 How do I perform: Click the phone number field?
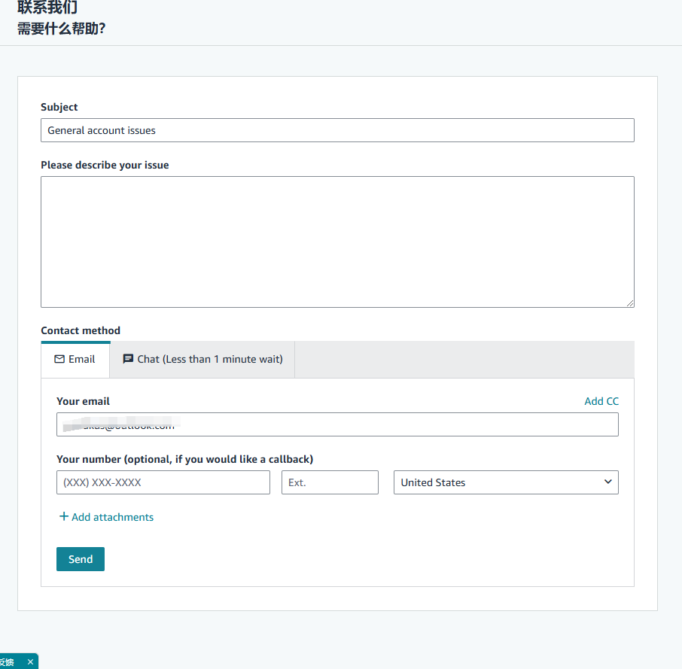163,482
